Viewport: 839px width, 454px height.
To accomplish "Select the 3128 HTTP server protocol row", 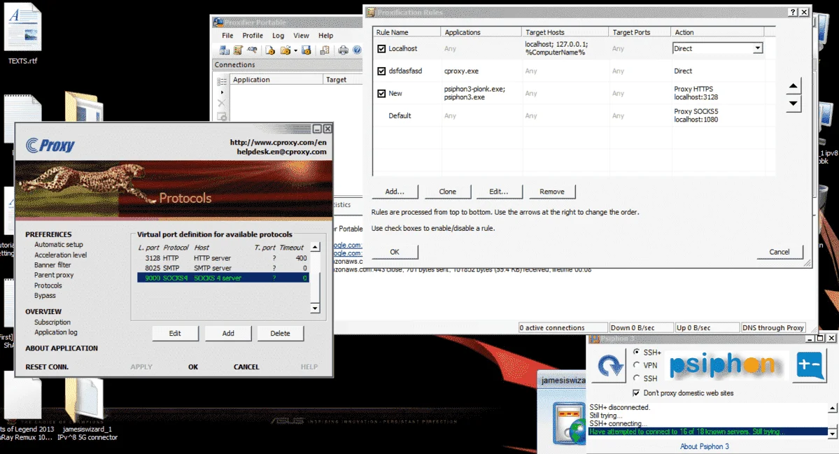I will (223, 257).
